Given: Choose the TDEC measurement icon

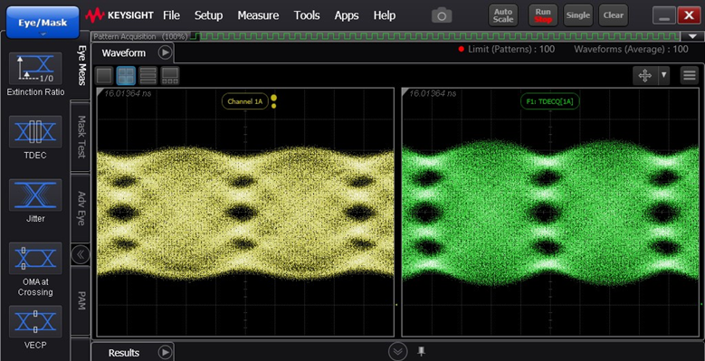Looking at the screenshot, I should click(35, 132).
